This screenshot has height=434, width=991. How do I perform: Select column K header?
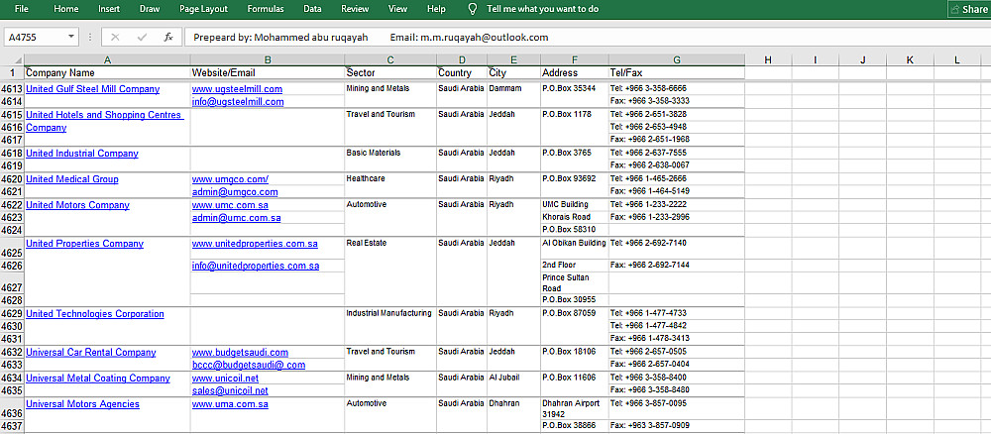910,60
